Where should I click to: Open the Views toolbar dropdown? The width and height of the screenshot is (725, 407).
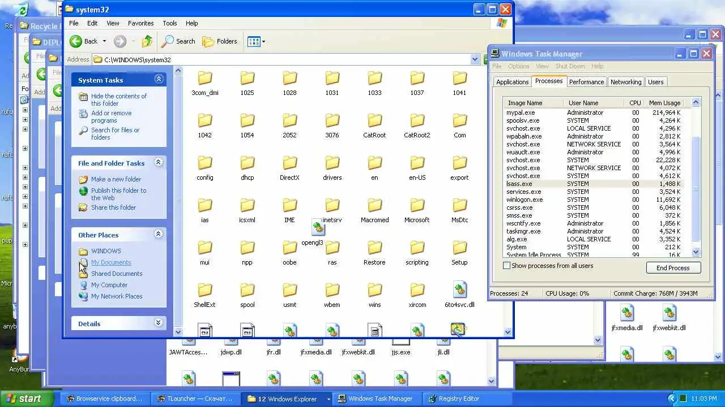click(257, 41)
